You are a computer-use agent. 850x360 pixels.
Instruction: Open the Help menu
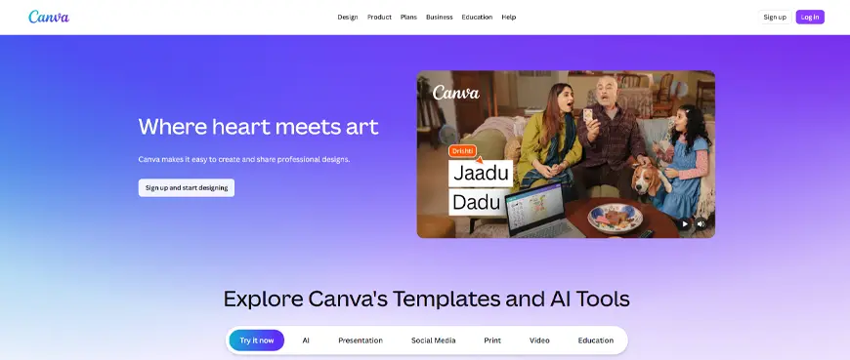pyautogui.click(x=508, y=17)
